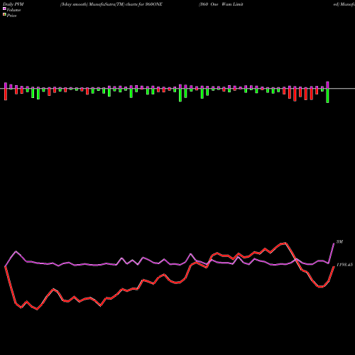Click the Volume legend color swatch
The image size is (355, 355).
pyautogui.click(x=4, y=9)
